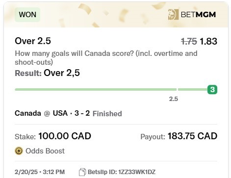
Task: Click the Odds Boost label
Action: (x=45, y=151)
